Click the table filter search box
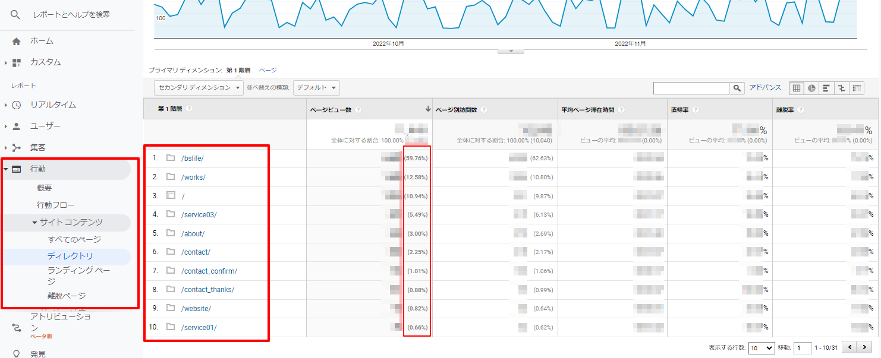 (692, 88)
